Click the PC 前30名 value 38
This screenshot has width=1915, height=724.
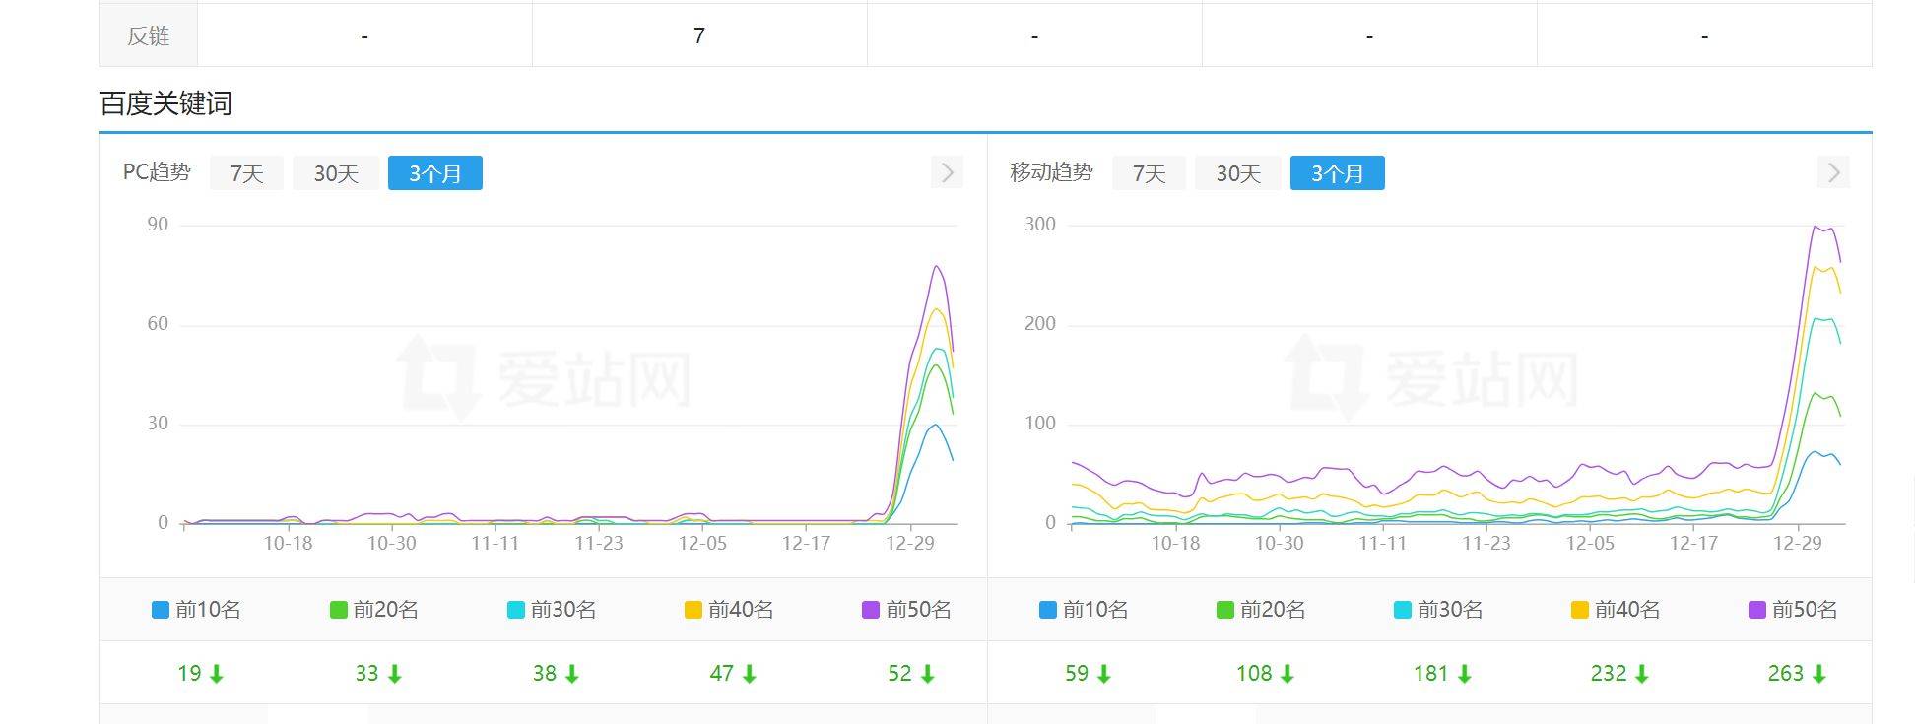tap(544, 673)
